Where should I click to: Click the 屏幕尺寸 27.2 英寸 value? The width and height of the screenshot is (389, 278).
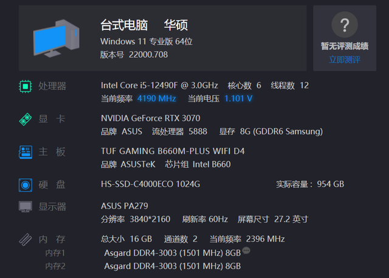tap(273, 220)
